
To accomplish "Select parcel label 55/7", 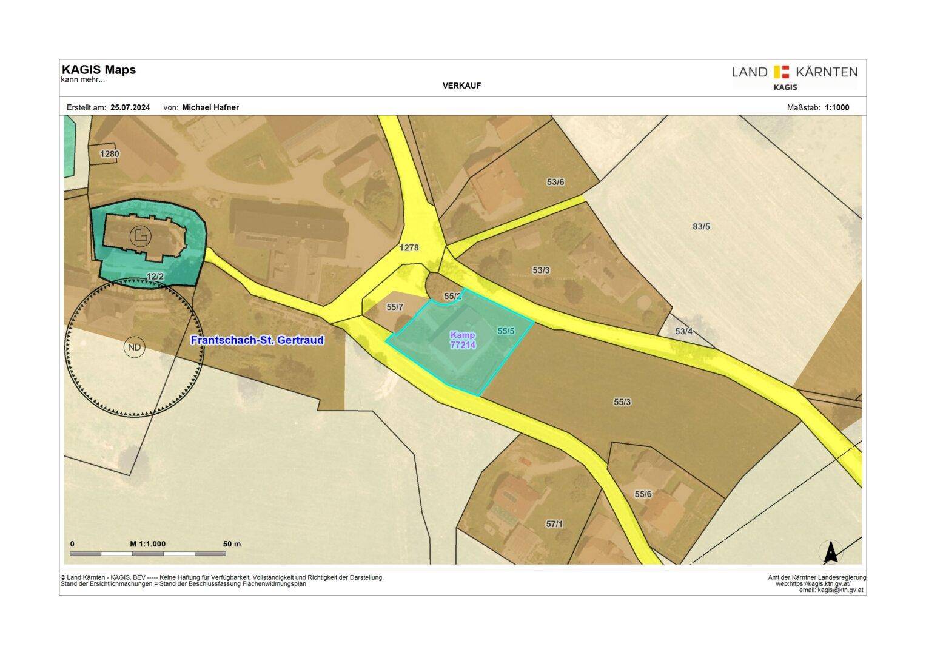I will (395, 307).
